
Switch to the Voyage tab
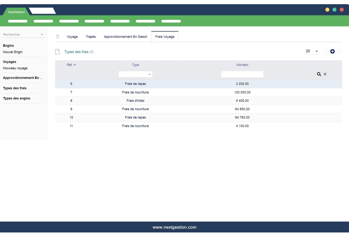point(72,37)
